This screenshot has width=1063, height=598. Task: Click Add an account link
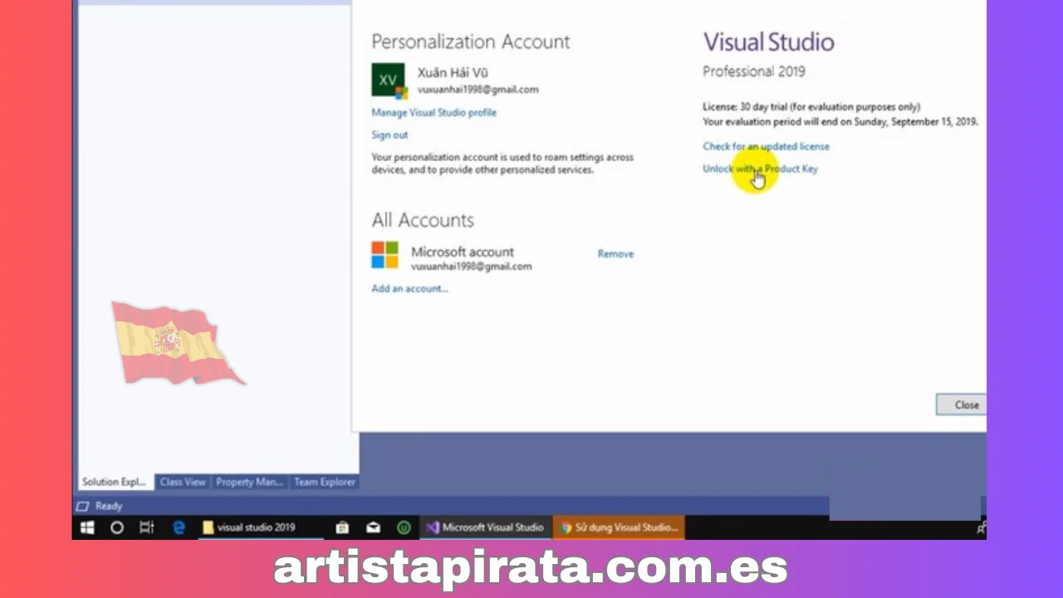409,289
